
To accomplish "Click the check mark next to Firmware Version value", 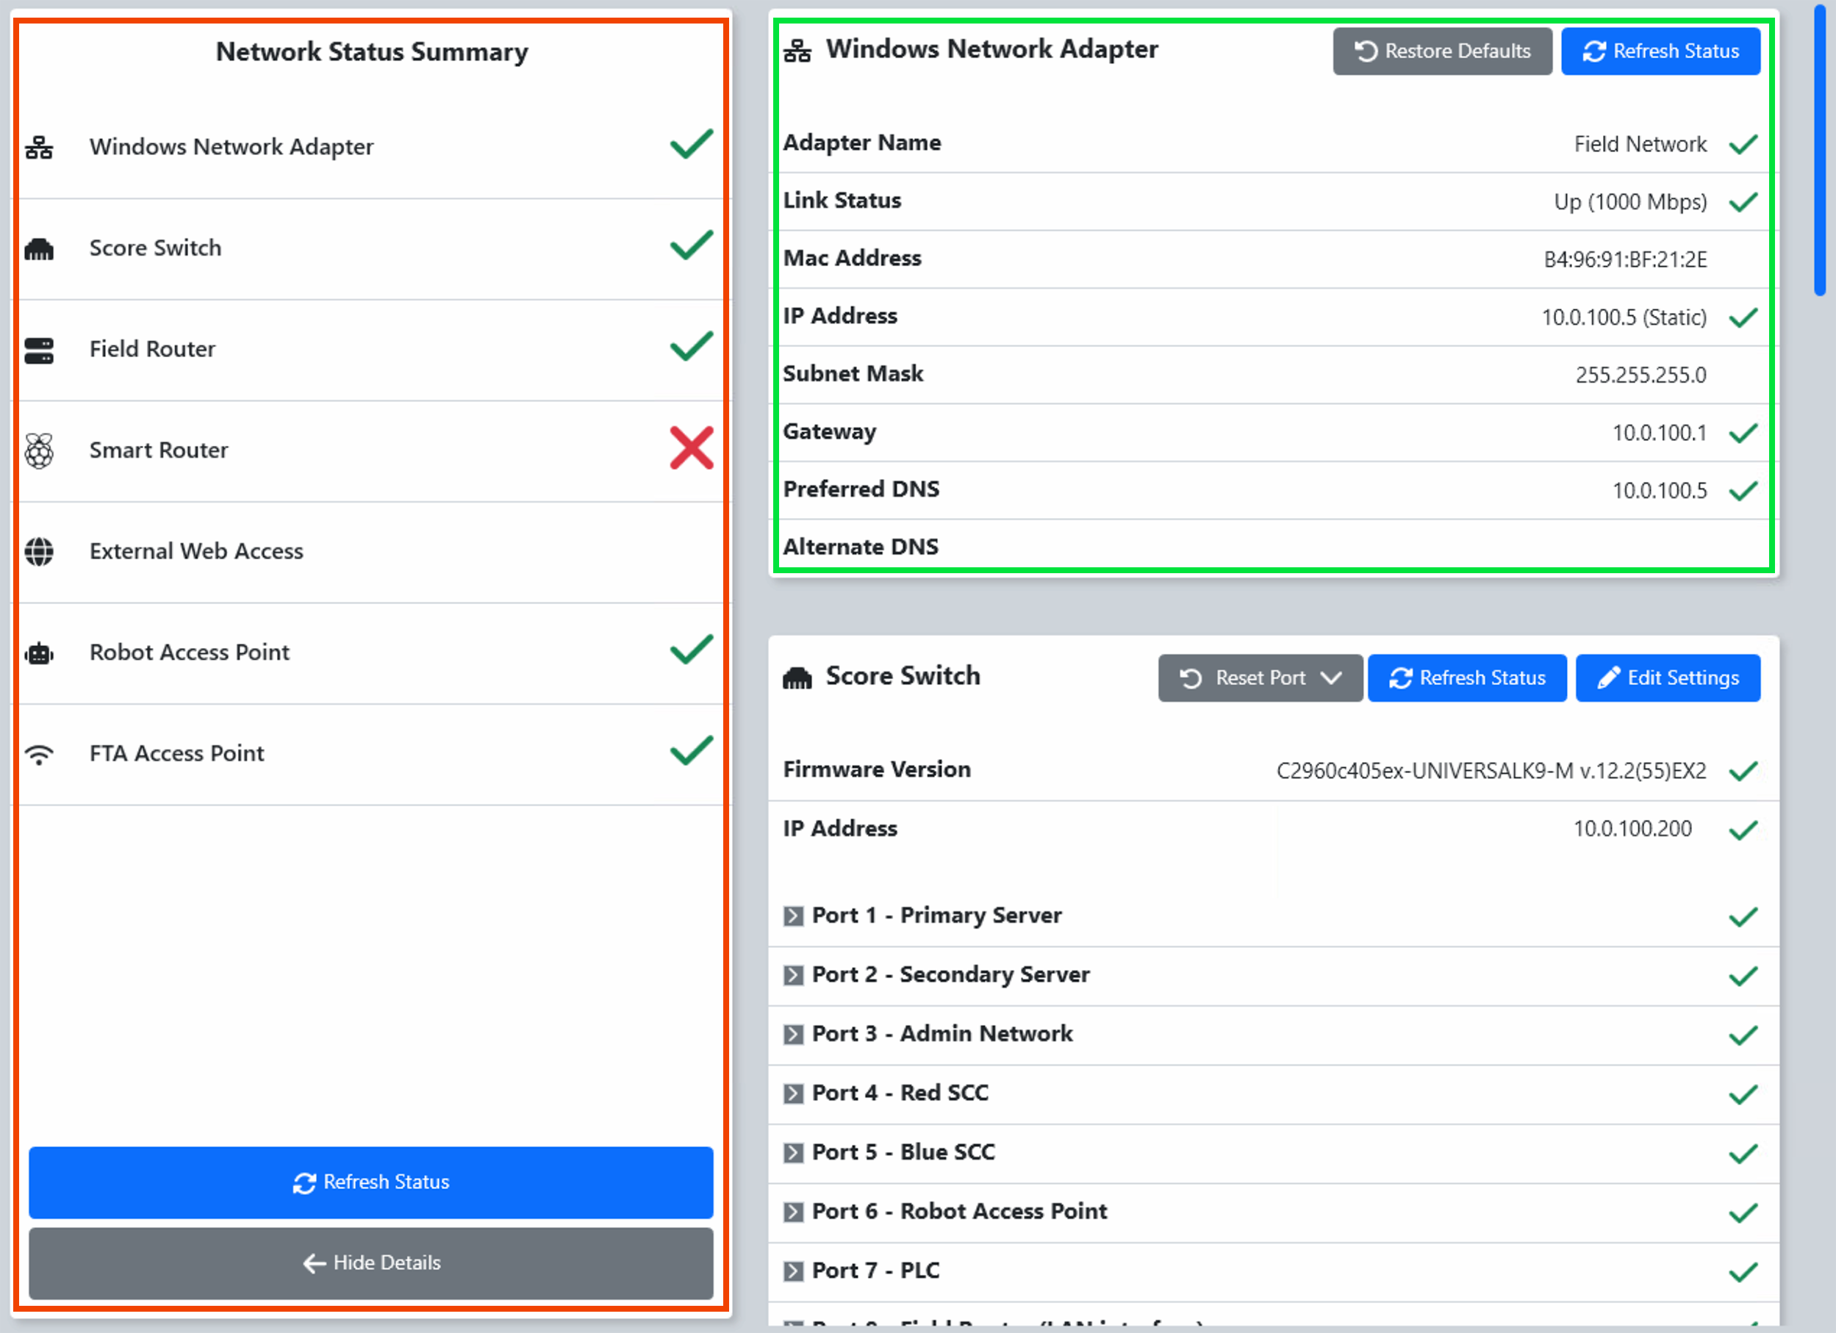I will click(1743, 772).
